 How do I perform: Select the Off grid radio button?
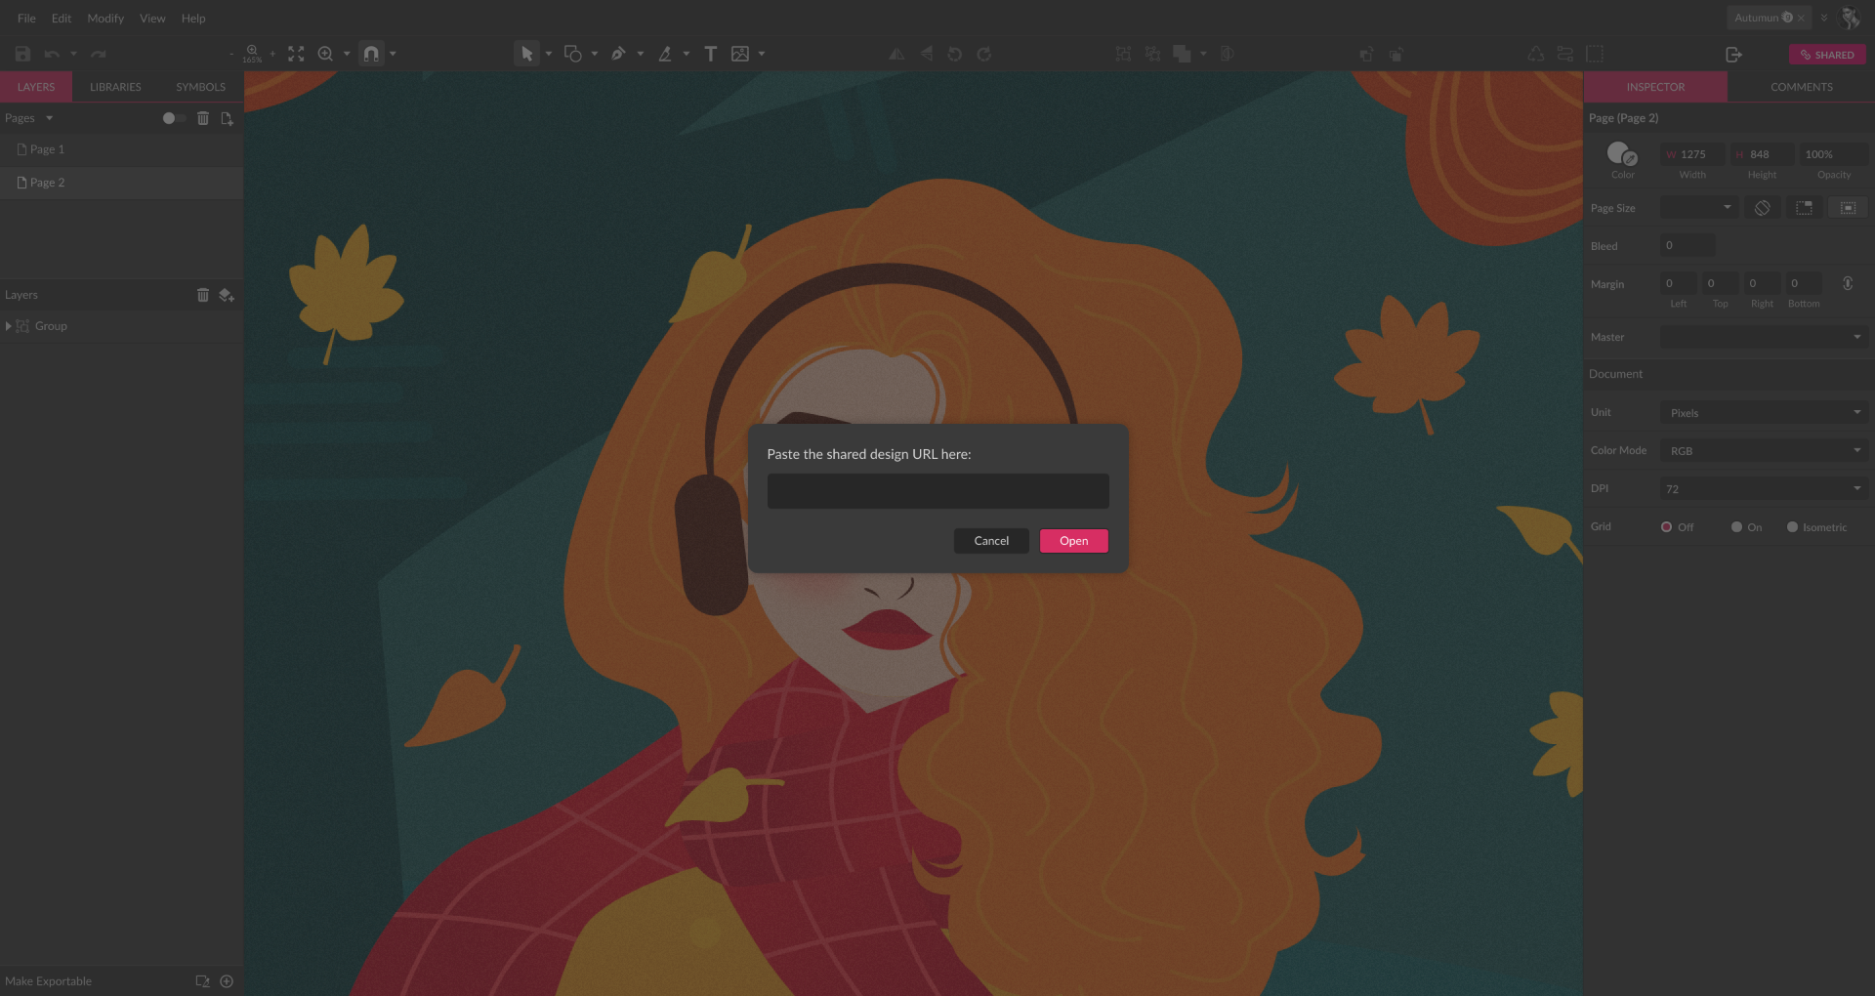(1667, 526)
